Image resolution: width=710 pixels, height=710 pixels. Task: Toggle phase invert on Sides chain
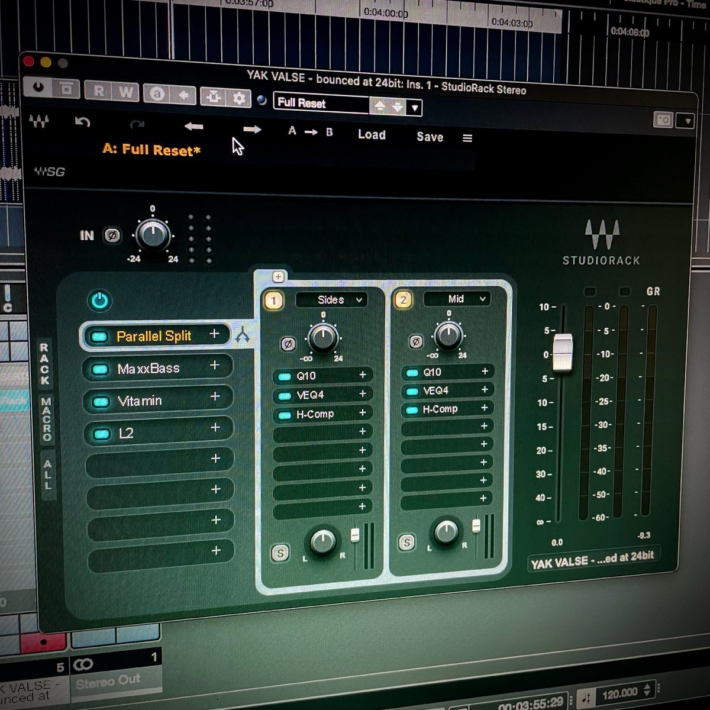[x=288, y=344]
